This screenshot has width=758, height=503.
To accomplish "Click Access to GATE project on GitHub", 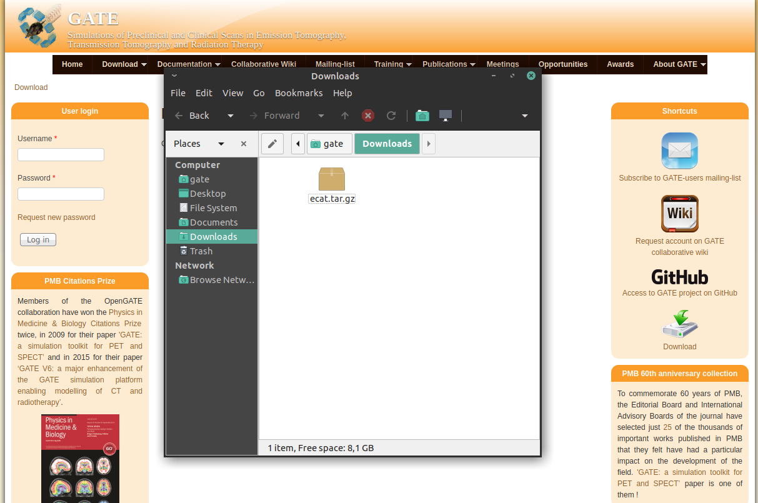I will coord(680,293).
